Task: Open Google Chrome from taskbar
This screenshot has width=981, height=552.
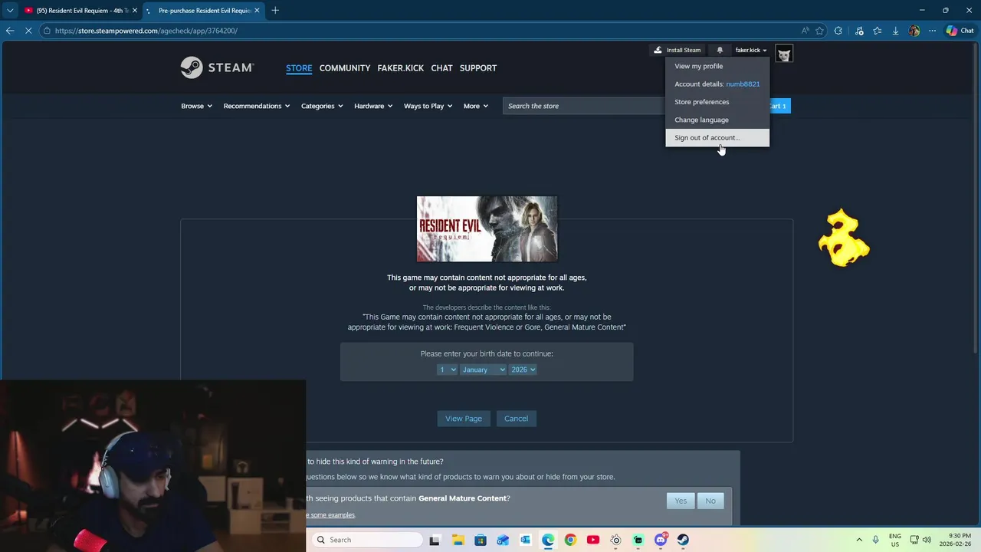Action: point(570,540)
